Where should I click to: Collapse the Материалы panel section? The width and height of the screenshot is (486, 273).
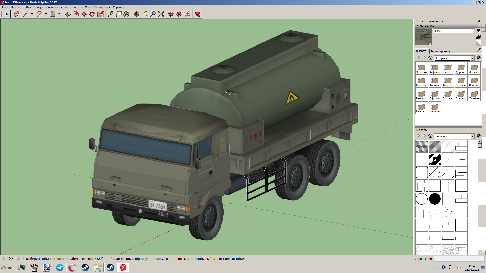[418, 26]
